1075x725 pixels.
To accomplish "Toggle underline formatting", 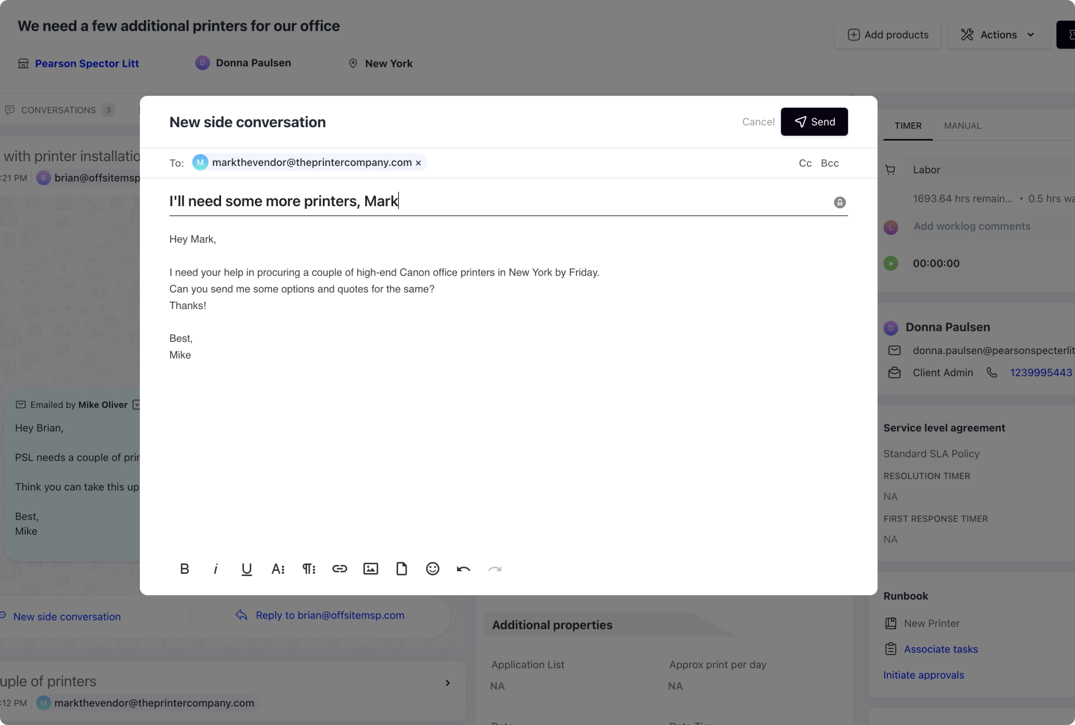I will 246,569.
